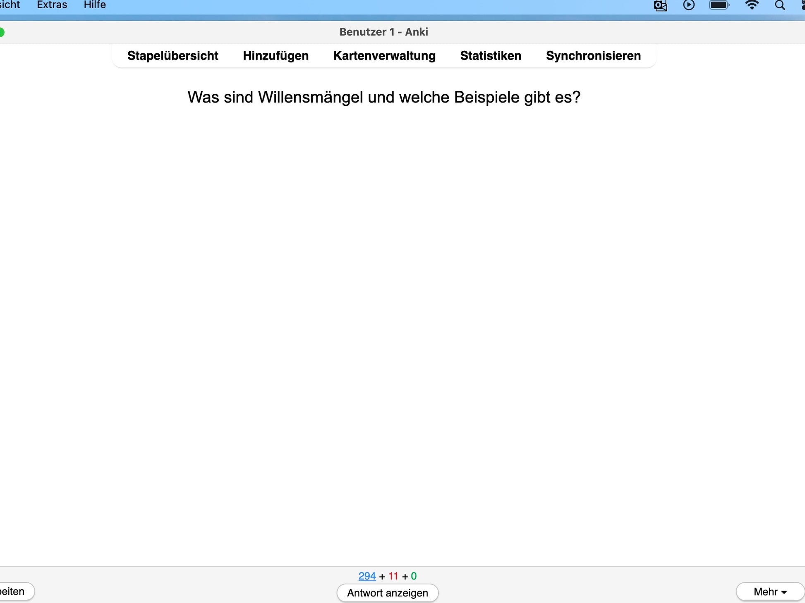
Task: Open Kartenverwaltung
Action: tap(384, 56)
